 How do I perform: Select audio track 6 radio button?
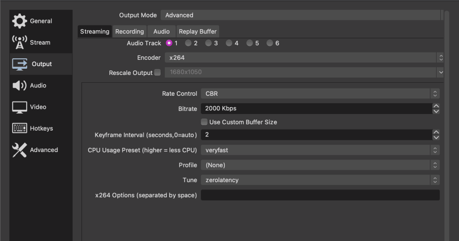pyautogui.click(x=270, y=43)
